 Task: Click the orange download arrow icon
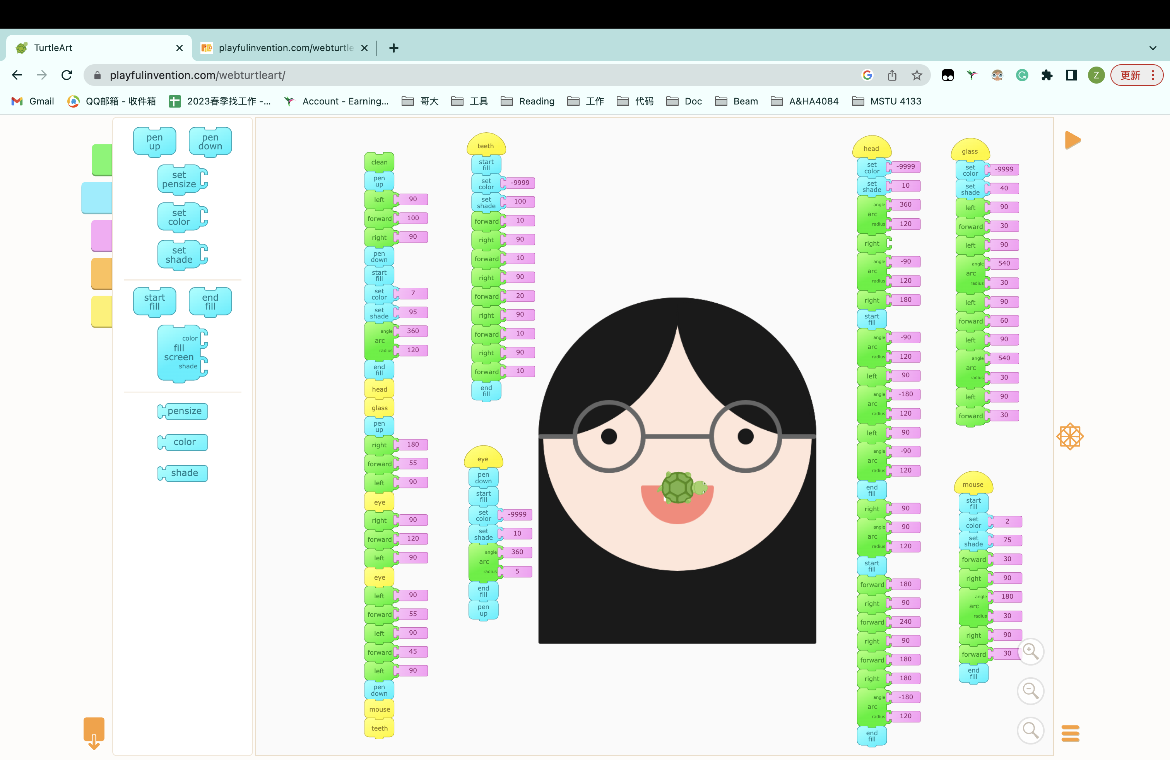coord(94,733)
